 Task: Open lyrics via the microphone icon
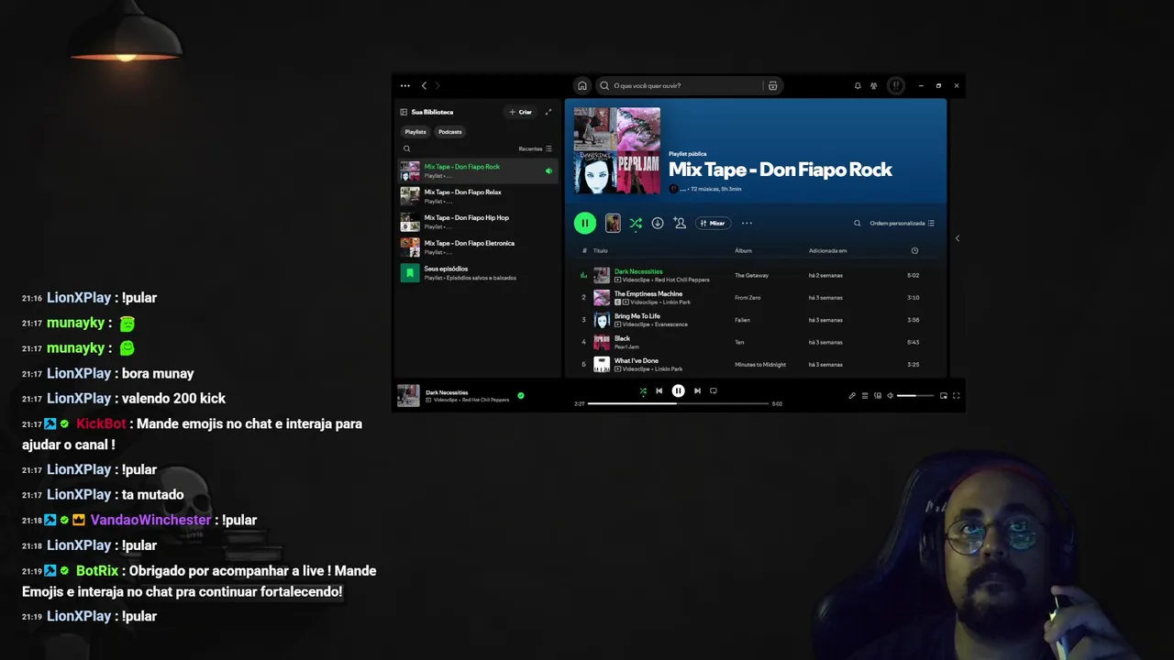(x=852, y=396)
